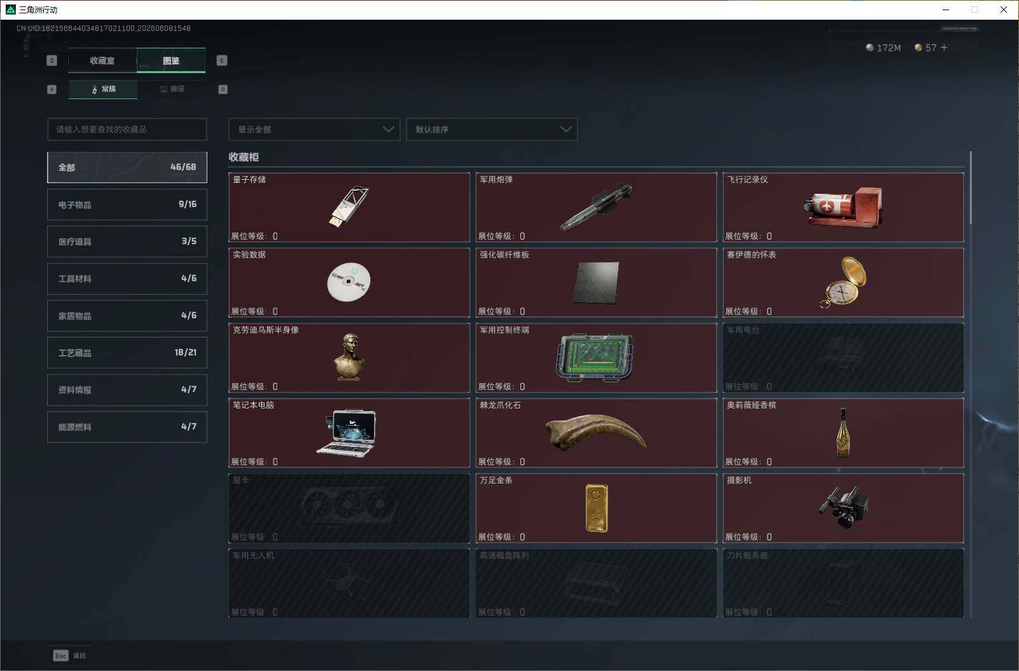Click the D key hint icon
Image resolution: width=1019 pixels, height=671 pixels.
[223, 89]
